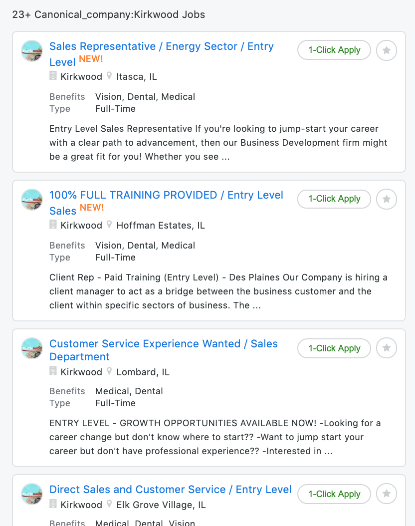Star the Direct Sales and Customer Service job

pyautogui.click(x=387, y=494)
